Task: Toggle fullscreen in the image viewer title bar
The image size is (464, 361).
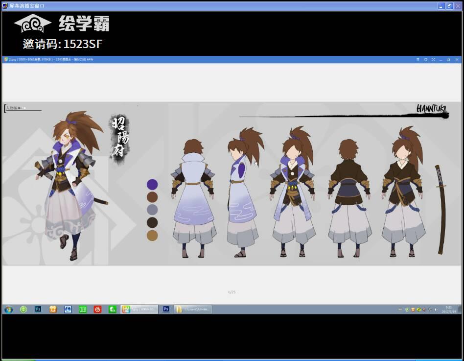Action: pyautogui.click(x=433, y=60)
